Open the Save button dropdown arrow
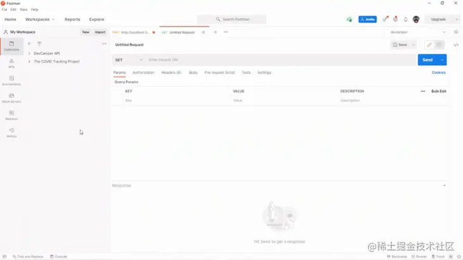Image resolution: width=463 pixels, height=260 pixels. coord(414,45)
